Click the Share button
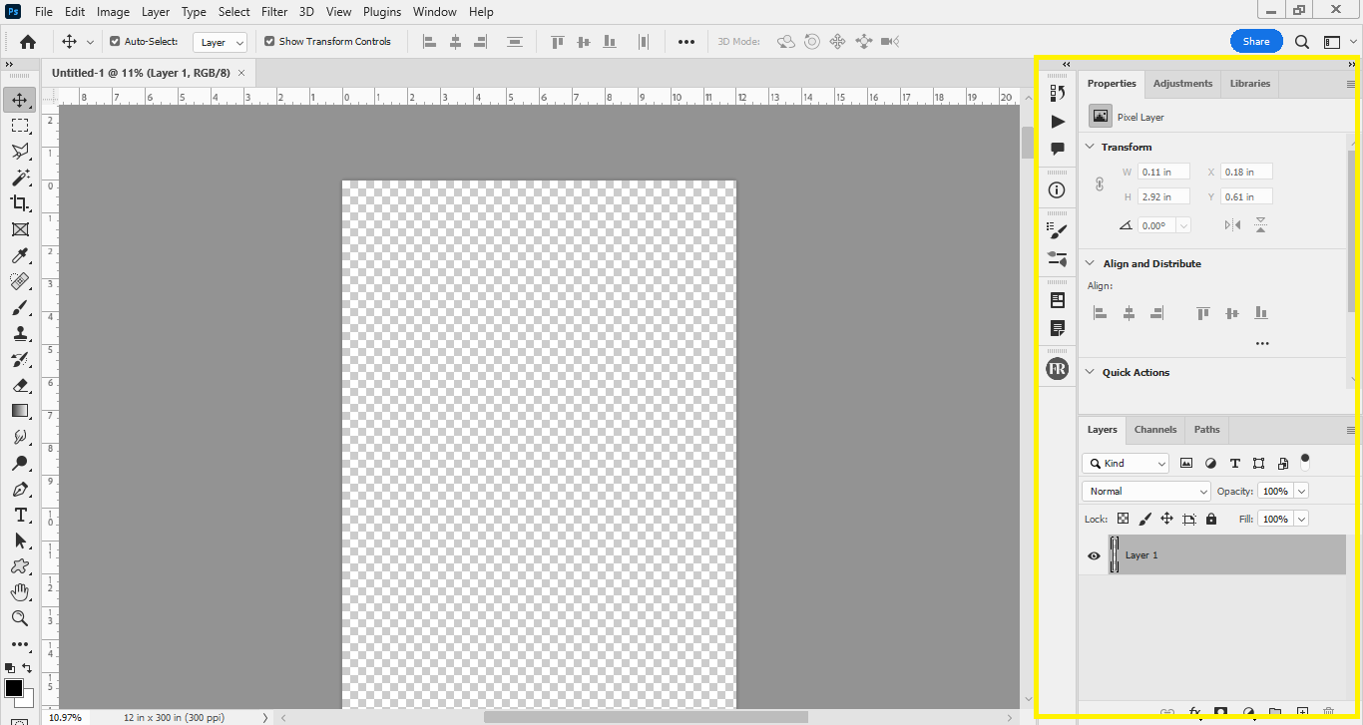The height and width of the screenshot is (725, 1363). (1256, 42)
